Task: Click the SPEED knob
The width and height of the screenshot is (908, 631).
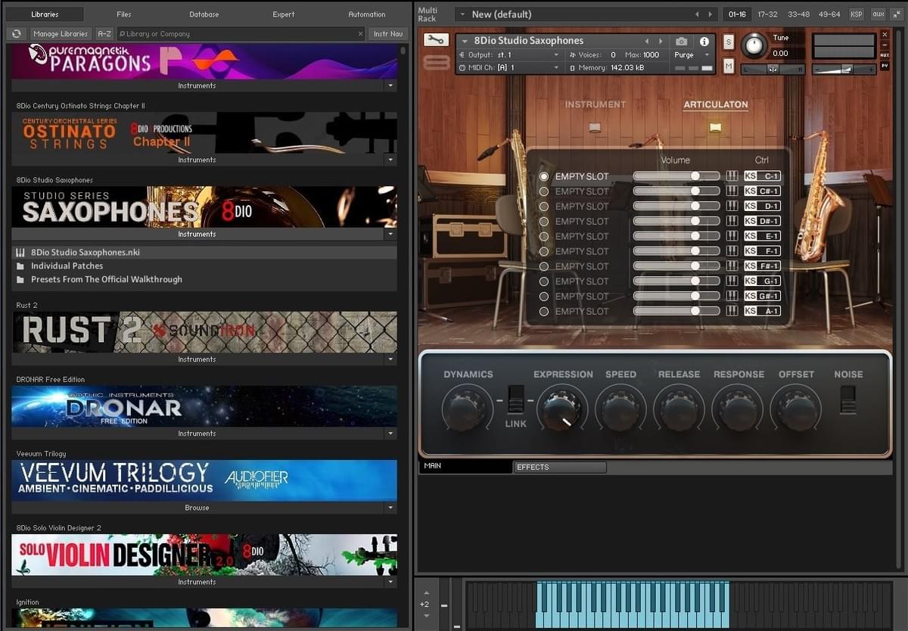Action: 620,409
